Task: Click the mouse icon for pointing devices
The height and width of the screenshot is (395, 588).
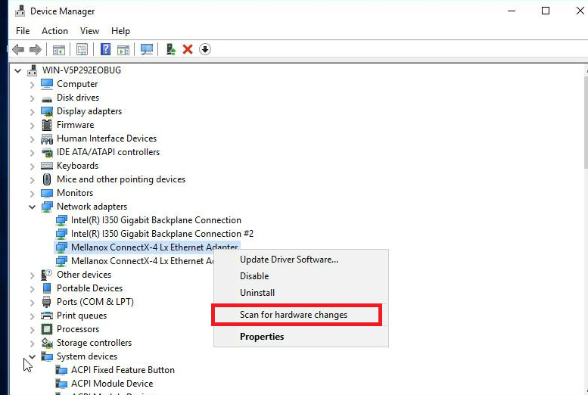Action: 47,179
